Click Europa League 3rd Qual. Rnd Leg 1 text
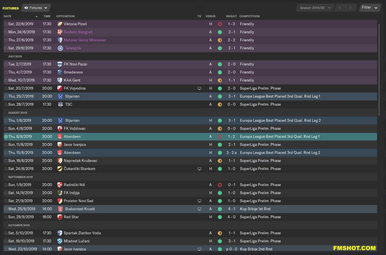The height and width of the screenshot is (255, 386). pos(280,137)
